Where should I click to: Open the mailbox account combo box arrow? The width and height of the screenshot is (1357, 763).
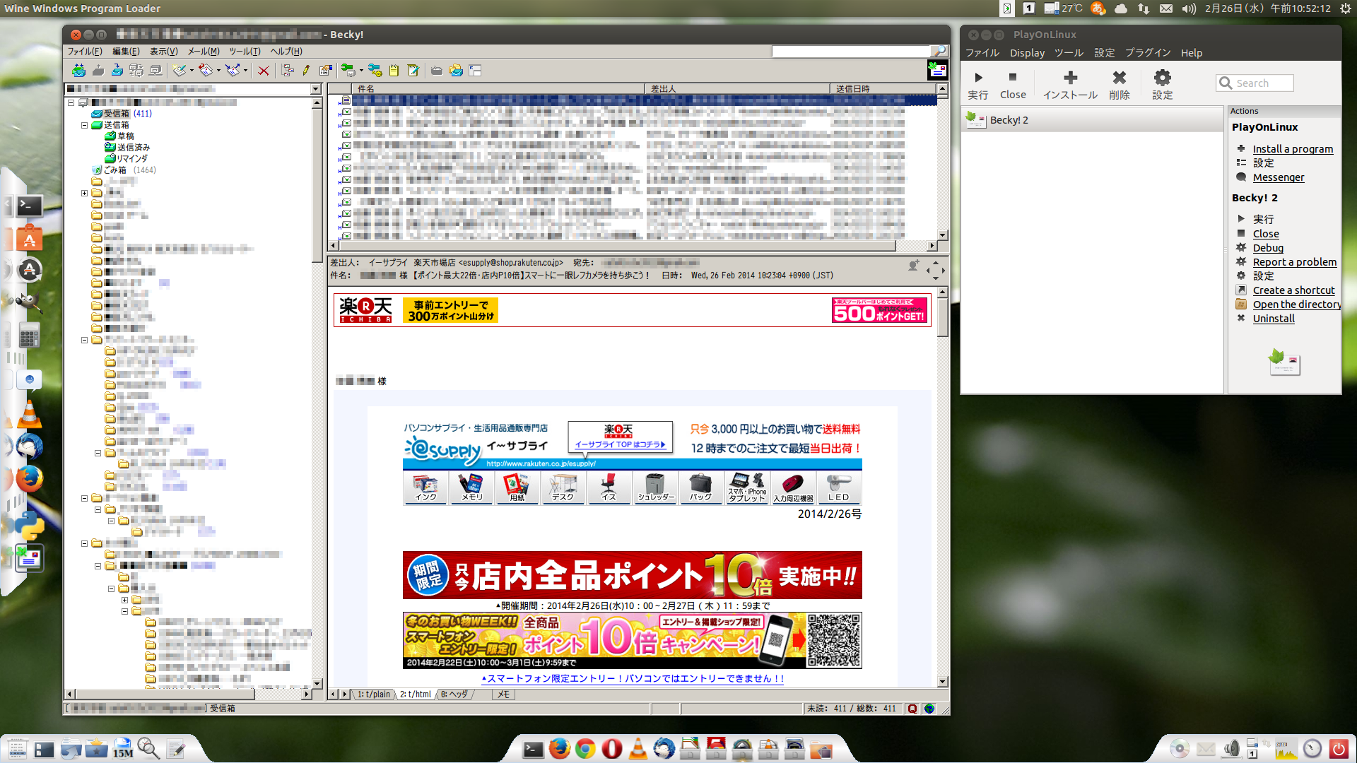click(316, 89)
